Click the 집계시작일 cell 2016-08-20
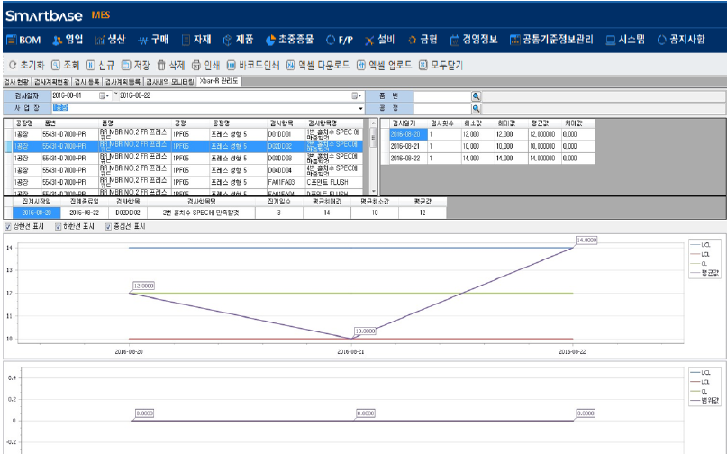The height and width of the screenshot is (454, 727). pos(37,213)
